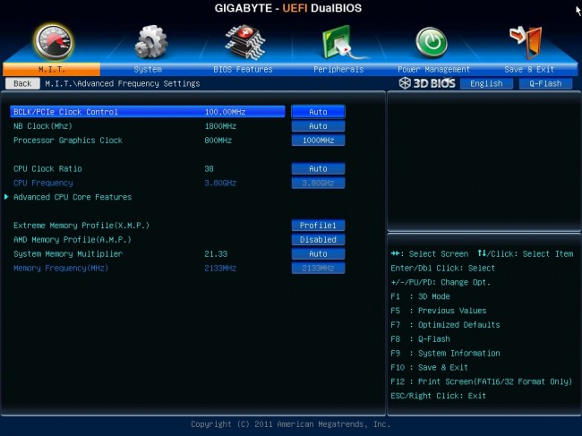Select the BCLK/PCIe Clock Control row
This screenshot has height=436, width=582.
point(148,112)
